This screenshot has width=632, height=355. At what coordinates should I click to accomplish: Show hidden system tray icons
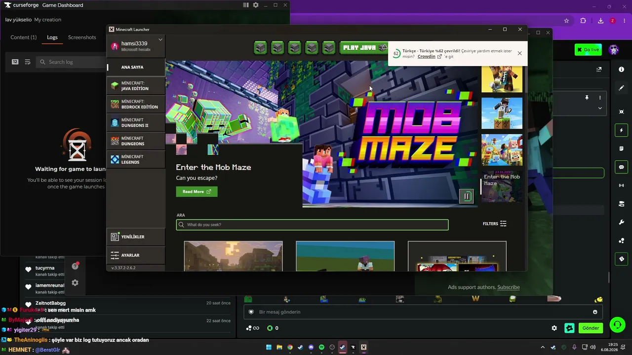point(543,347)
